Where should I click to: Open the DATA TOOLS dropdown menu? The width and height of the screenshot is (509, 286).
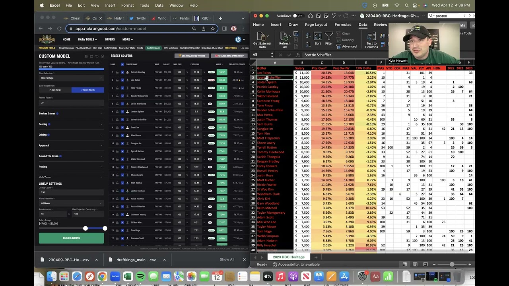coord(87,39)
